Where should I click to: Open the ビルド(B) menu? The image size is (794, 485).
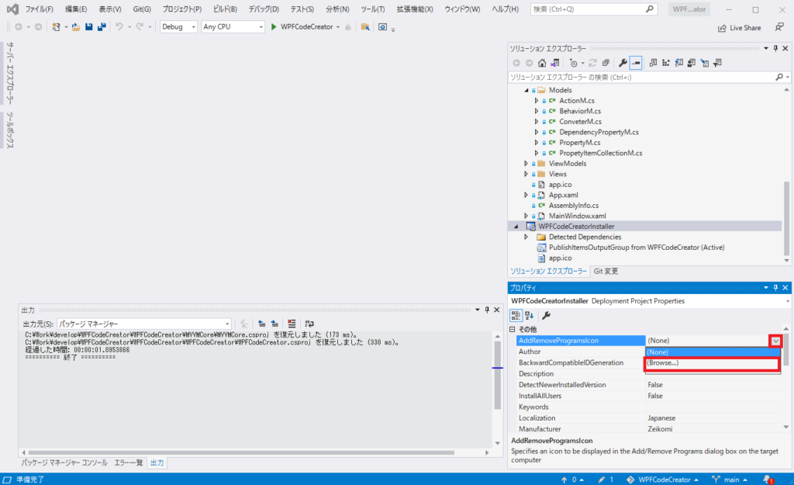click(x=224, y=9)
